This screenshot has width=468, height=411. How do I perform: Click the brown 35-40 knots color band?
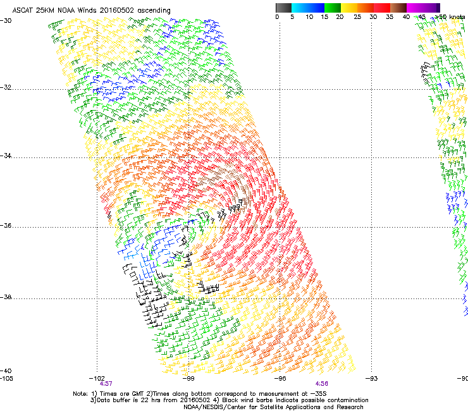pos(398,8)
